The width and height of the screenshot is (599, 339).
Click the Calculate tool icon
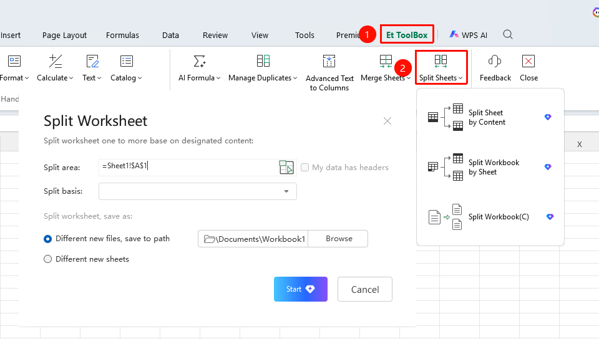(x=56, y=61)
